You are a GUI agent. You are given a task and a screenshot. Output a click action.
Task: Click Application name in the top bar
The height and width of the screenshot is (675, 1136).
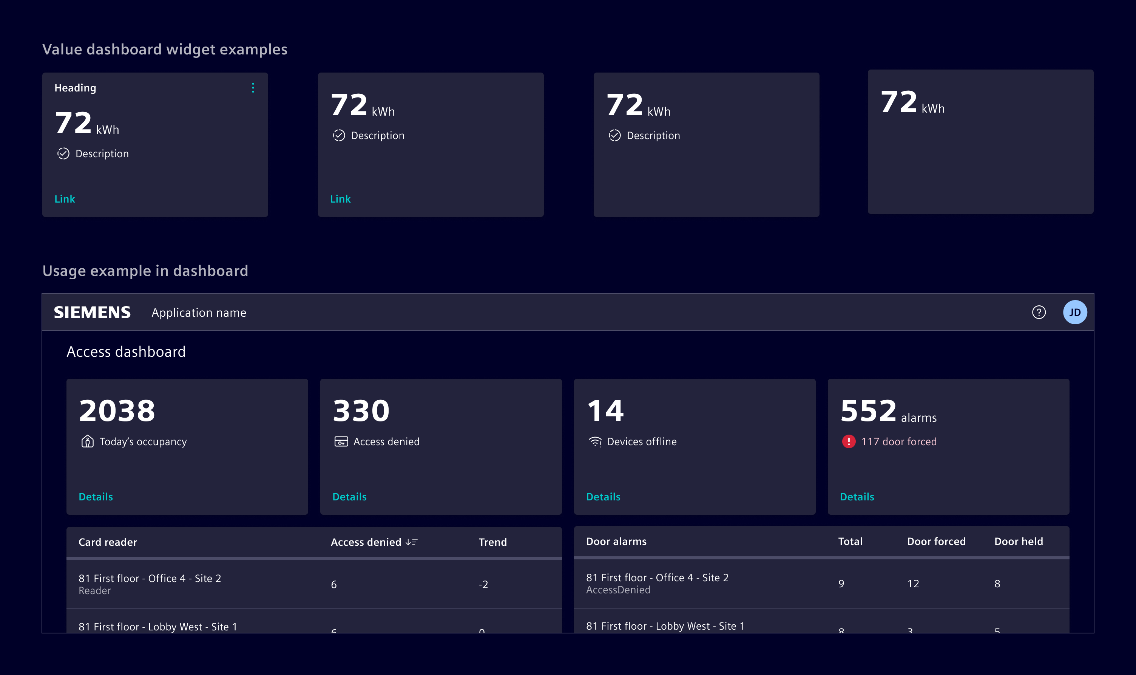(x=199, y=312)
